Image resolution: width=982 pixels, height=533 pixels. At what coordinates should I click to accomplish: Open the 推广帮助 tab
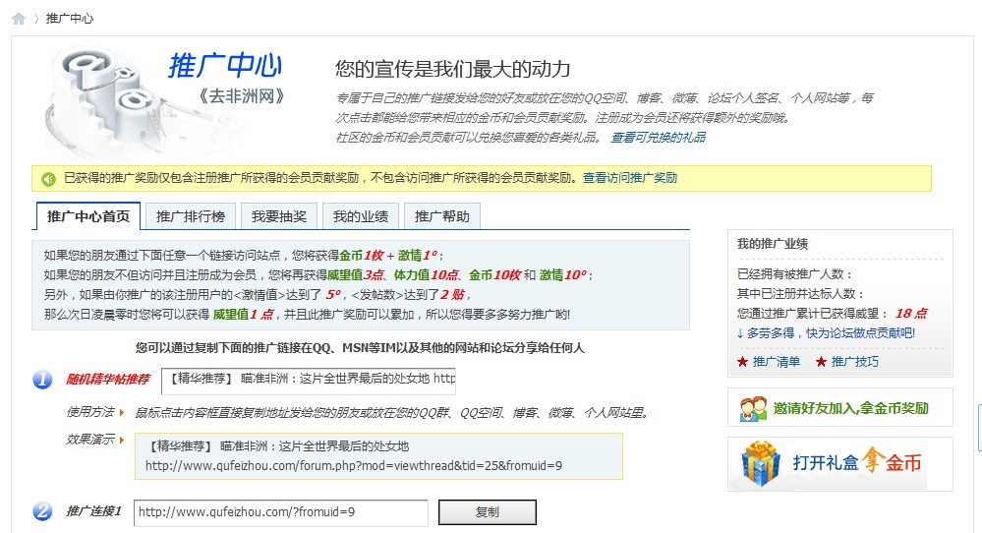[442, 216]
